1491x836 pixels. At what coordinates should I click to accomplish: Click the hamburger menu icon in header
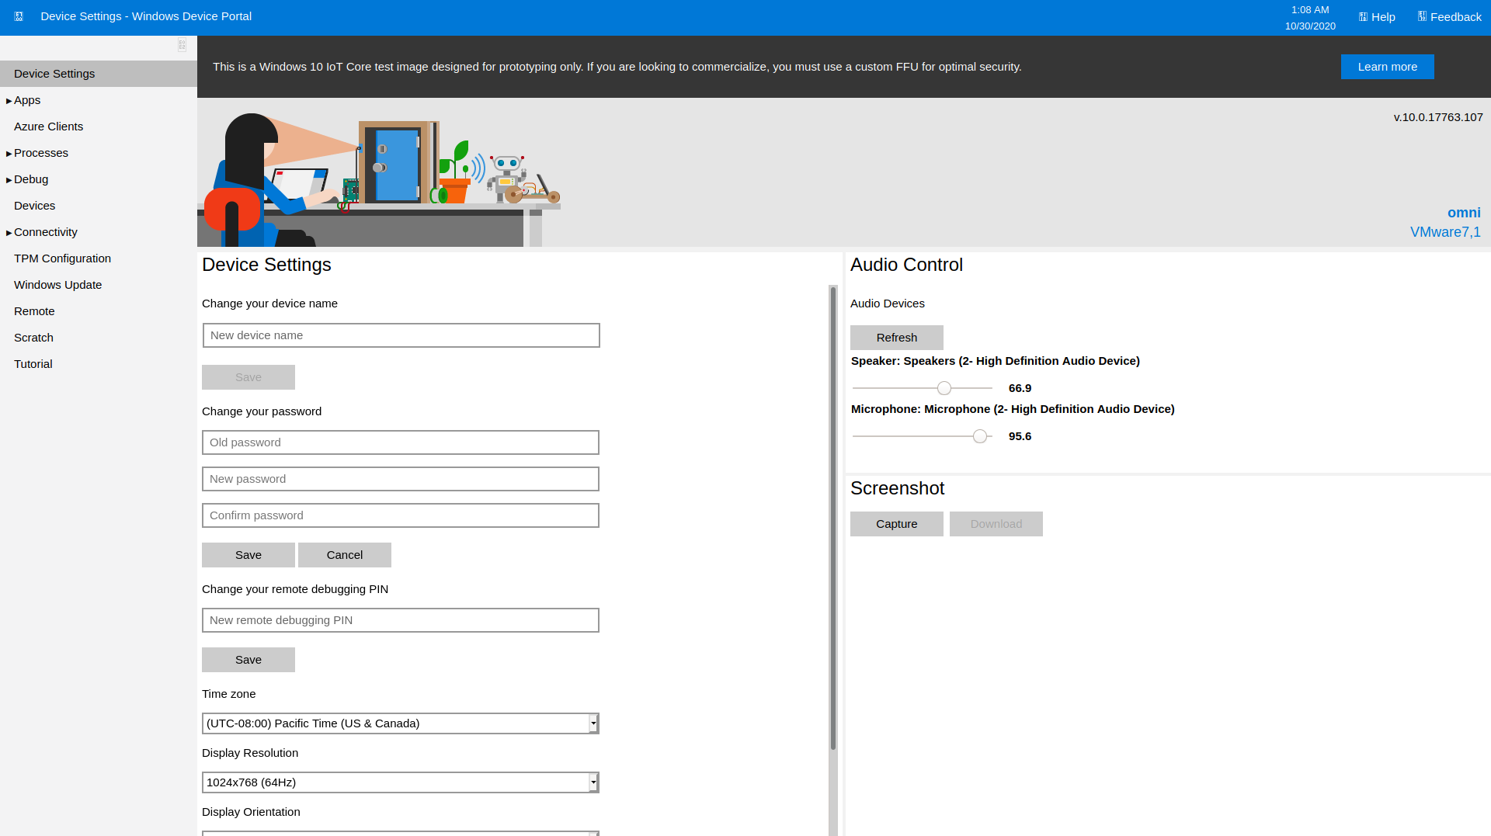(x=19, y=16)
